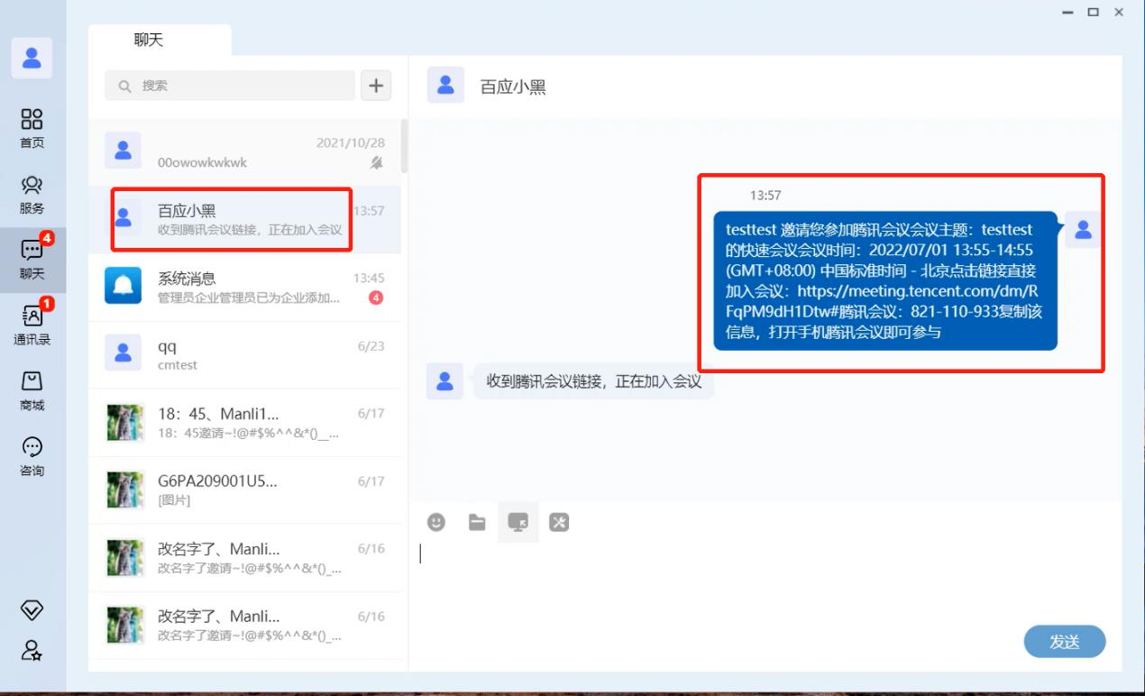Click the user star icon at sidebar bottom

[32, 650]
